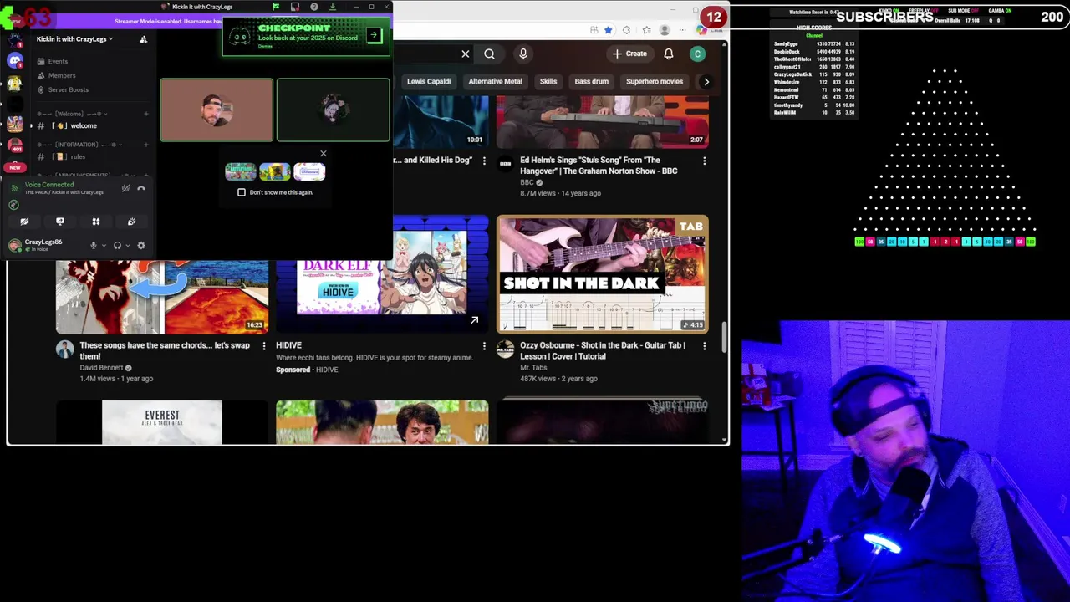The image size is (1070, 602).
Task: Open soundboard in Discord voice panel
Action: (131, 222)
